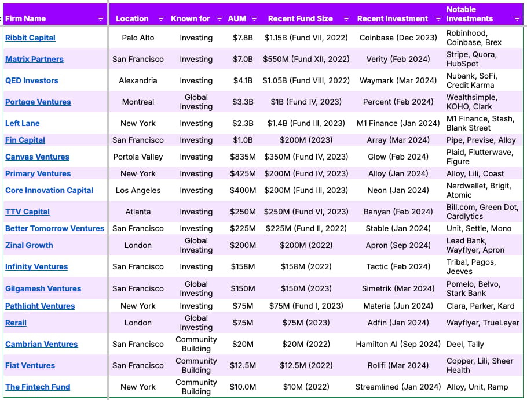This screenshot has width=527, height=400.
Task: Open filter icon for Recent Investment column
Action: coord(438,19)
